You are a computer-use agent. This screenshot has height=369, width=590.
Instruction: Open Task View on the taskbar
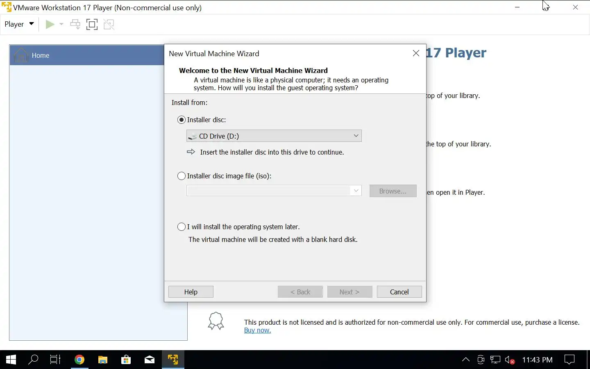coord(55,360)
